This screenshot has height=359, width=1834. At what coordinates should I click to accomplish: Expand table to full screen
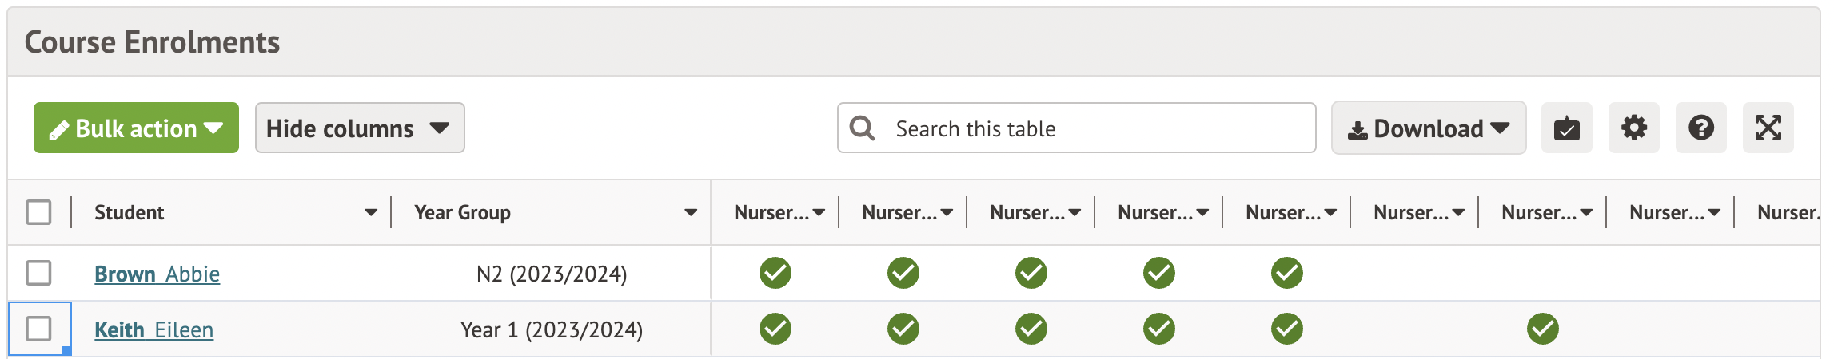pyautogui.click(x=1768, y=128)
